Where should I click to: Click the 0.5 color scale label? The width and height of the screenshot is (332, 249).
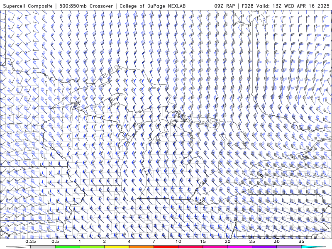coord(55,242)
